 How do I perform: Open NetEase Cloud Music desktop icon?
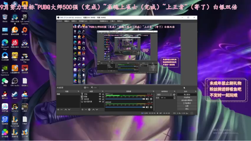pyautogui.click(x=15, y=44)
